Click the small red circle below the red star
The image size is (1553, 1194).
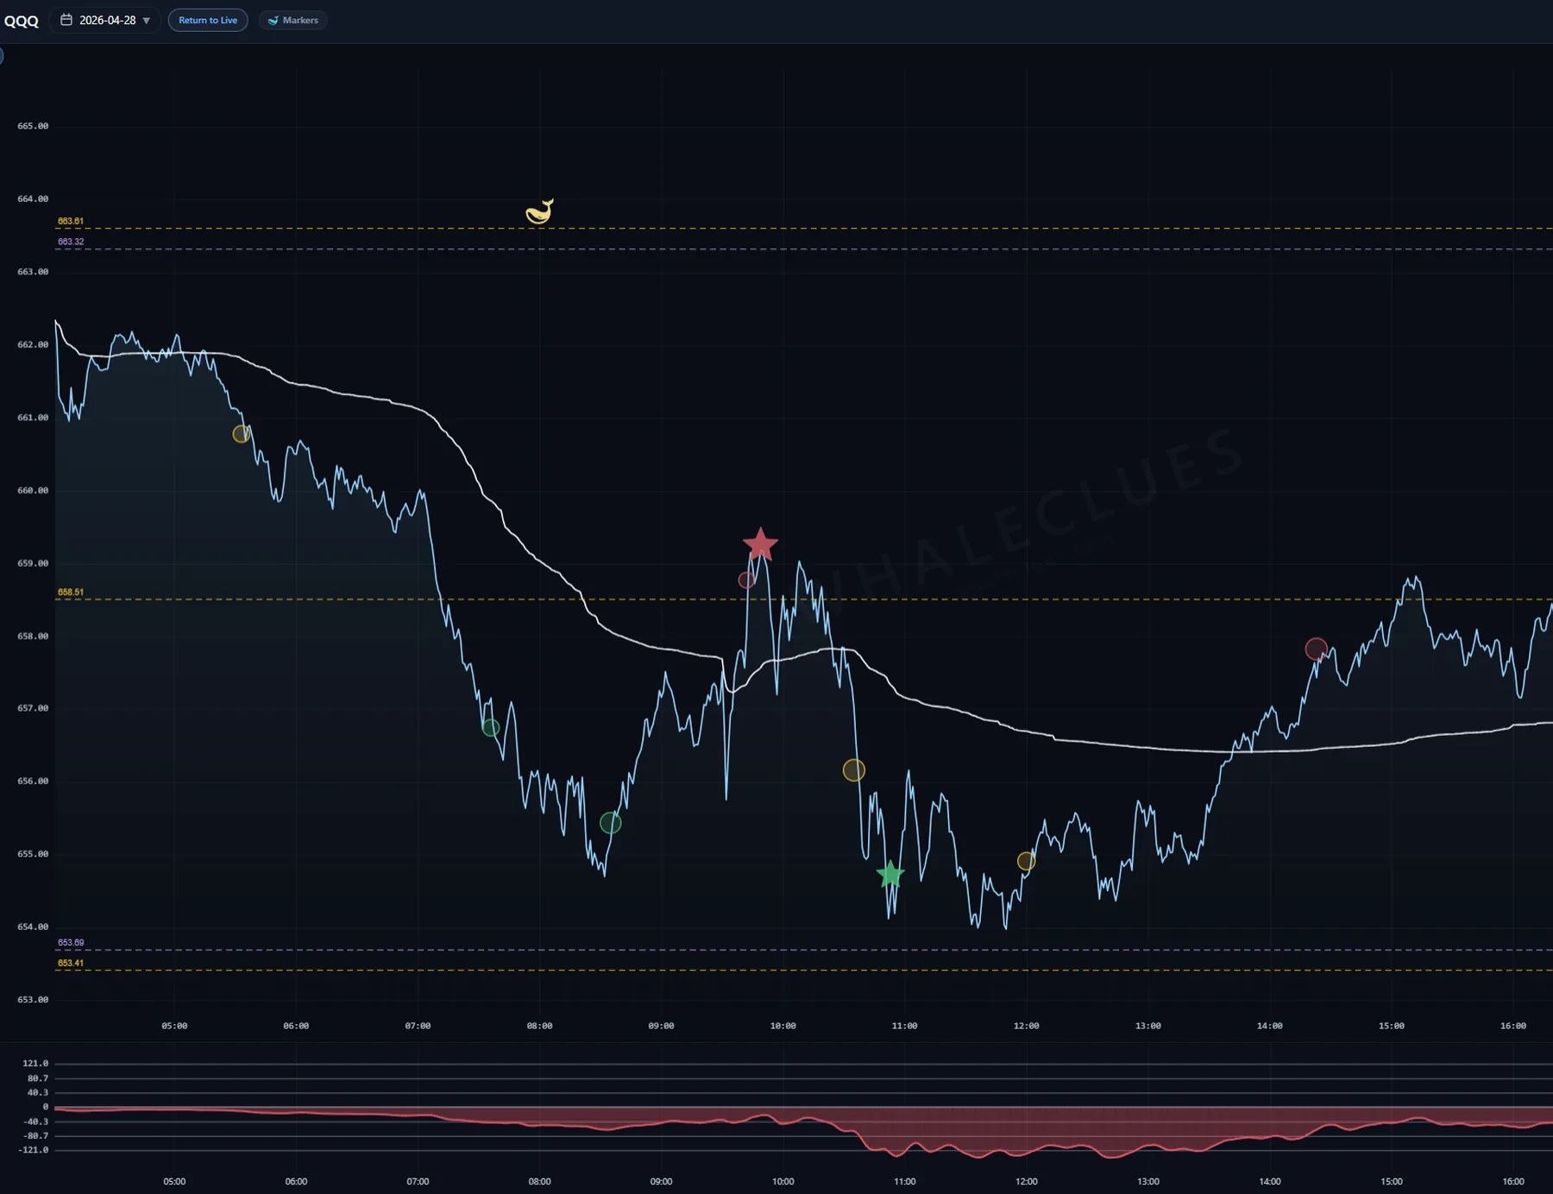(x=746, y=580)
